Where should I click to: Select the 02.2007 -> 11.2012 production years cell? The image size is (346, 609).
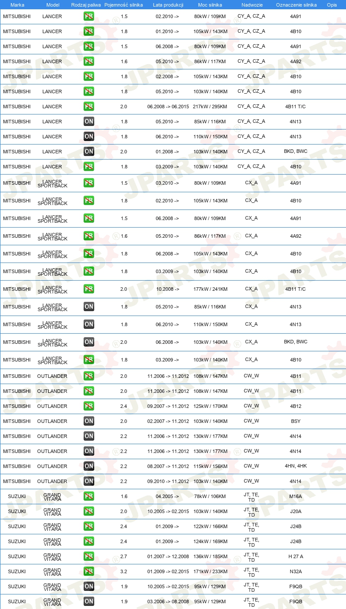pyautogui.click(x=168, y=421)
